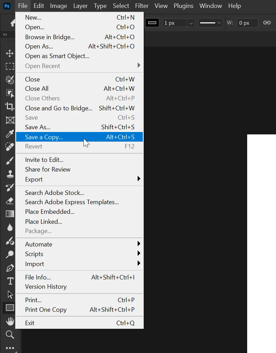
Task: Open the Plugins menu
Action: (x=183, y=6)
